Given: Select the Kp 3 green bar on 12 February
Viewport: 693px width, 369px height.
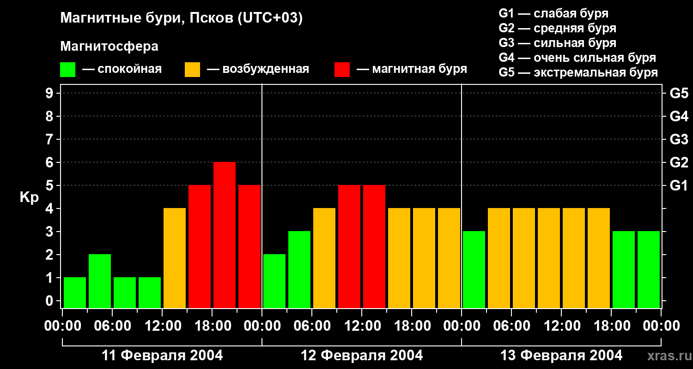Looking at the screenshot, I should coord(299,269).
